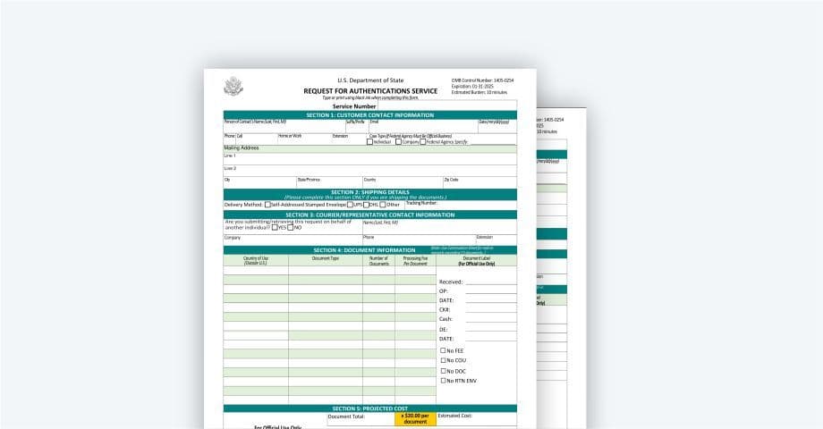Viewport: 823px width, 429px height.
Task: Click the Mailing Address label
Action: [242, 147]
